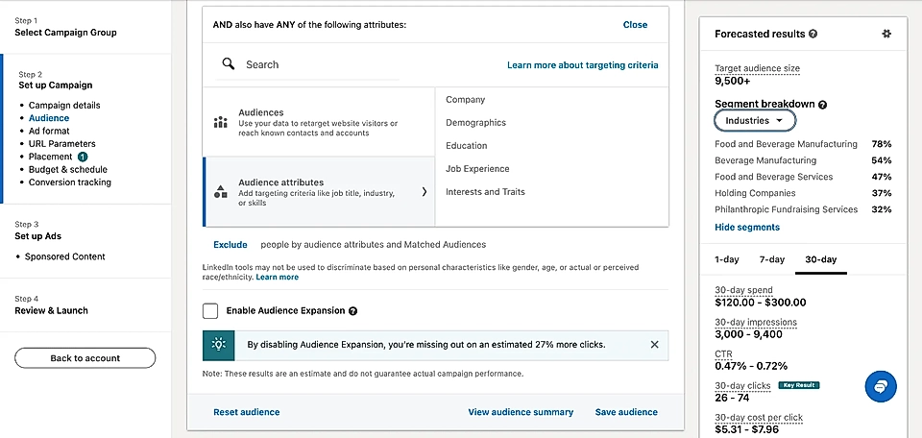Viewport: 922px width, 438px height.
Task: Click the lightbulb tip icon
Action: [x=219, y=345]
